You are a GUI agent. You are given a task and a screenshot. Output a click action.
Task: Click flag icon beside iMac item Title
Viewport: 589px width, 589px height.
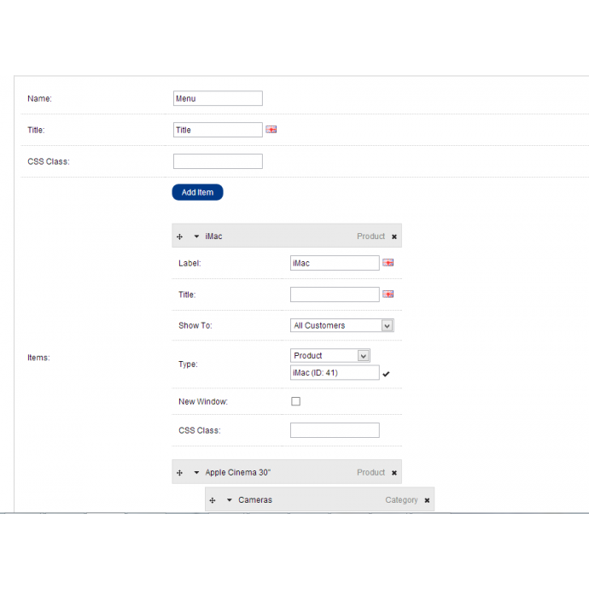pos(388,294)
